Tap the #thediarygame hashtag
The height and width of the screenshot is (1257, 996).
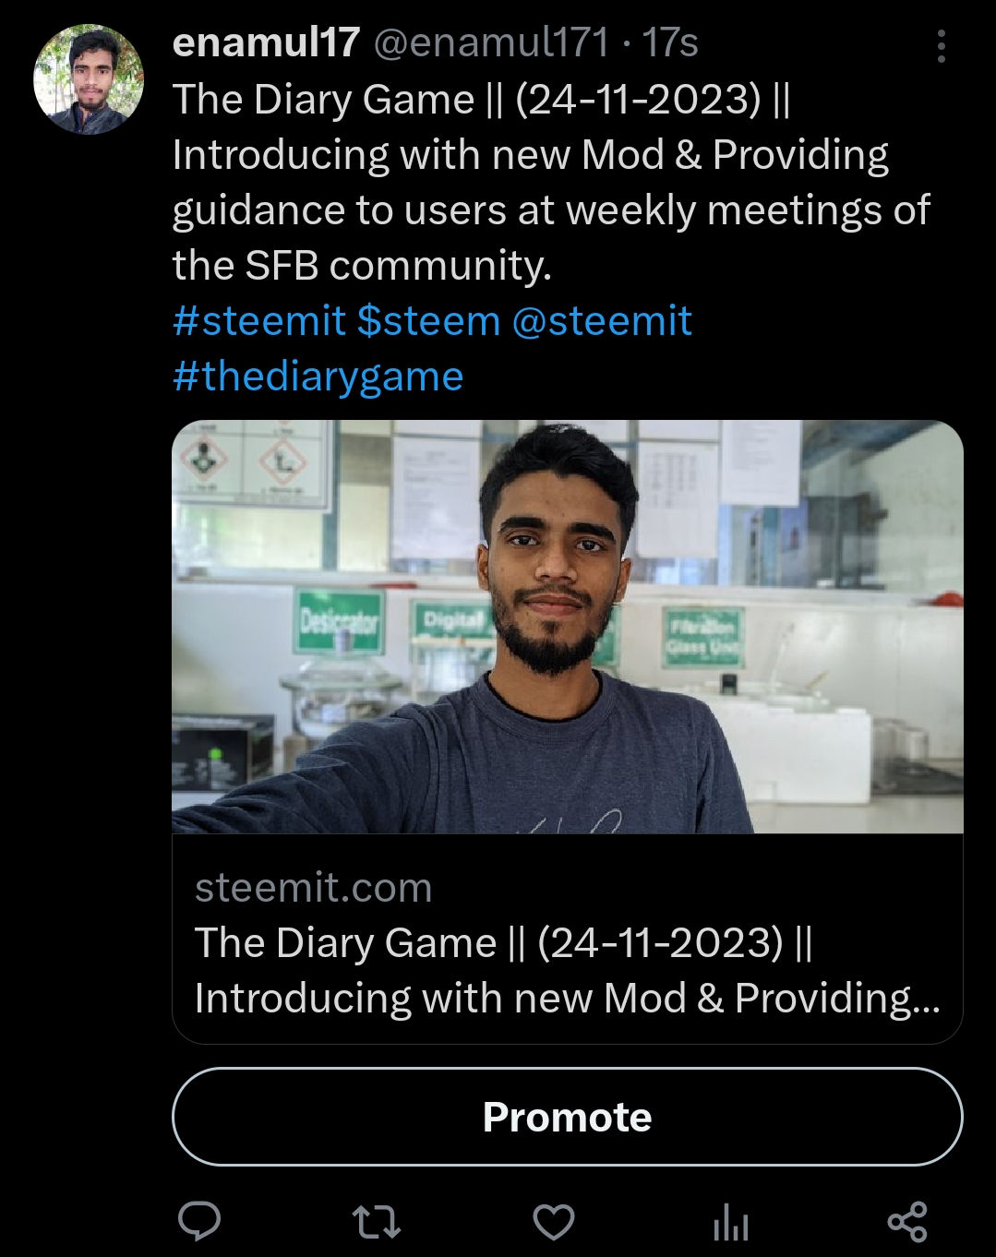pos(318,377)
